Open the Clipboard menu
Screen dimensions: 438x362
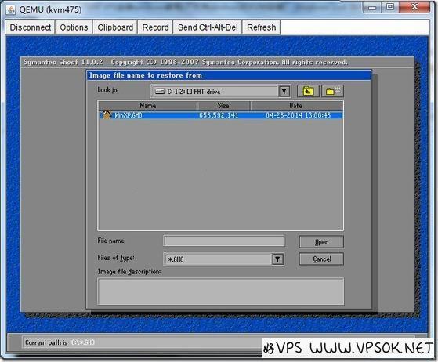pos(115,27)
